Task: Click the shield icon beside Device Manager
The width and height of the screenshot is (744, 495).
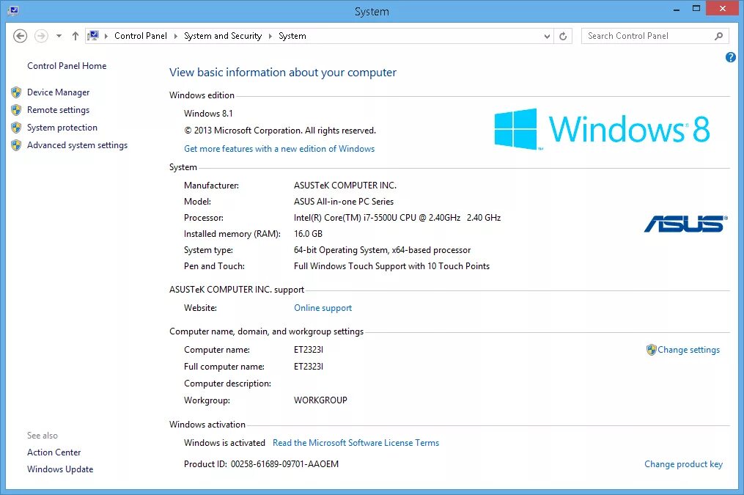Action: 16,92
